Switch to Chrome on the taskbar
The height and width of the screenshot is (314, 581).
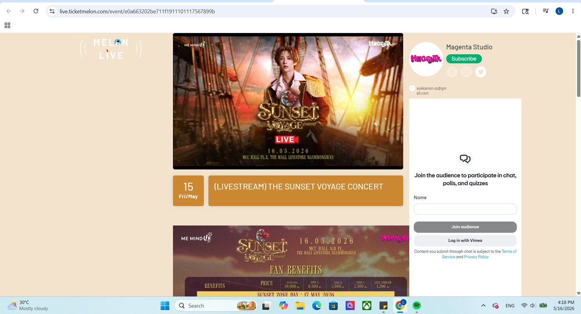[400, 306]
